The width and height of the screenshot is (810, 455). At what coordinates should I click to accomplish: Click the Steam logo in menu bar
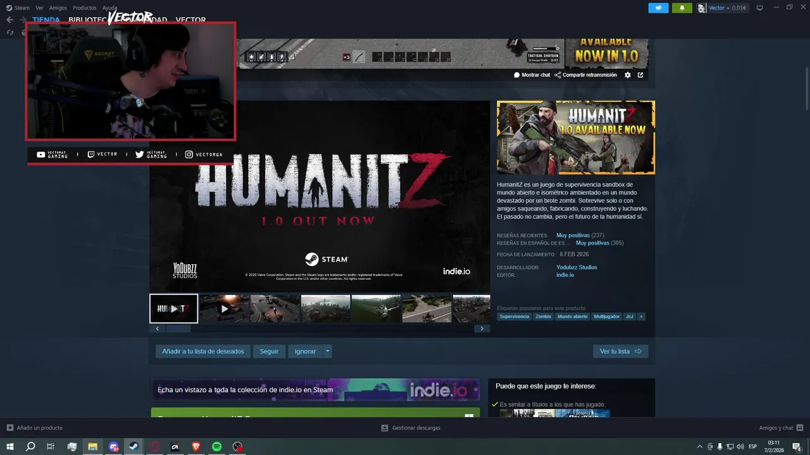click(9, 8)
